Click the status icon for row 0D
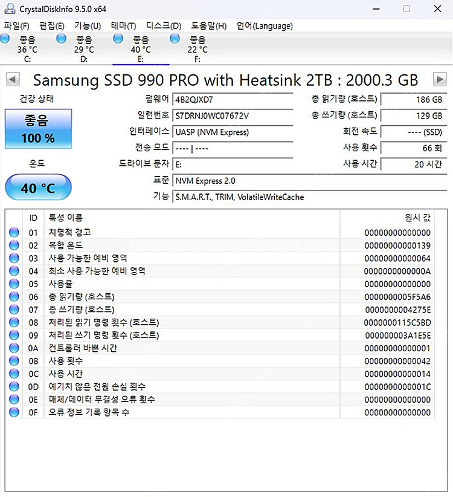 (14, 386)
